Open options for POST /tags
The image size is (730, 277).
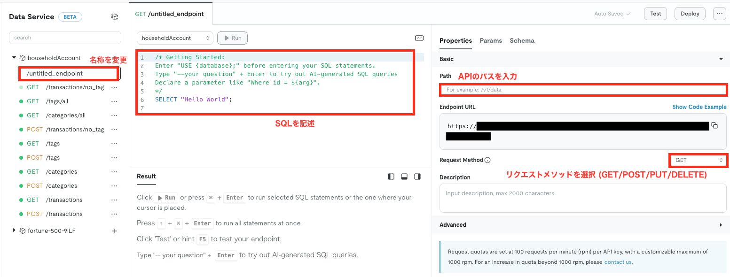tap(114, 158)
